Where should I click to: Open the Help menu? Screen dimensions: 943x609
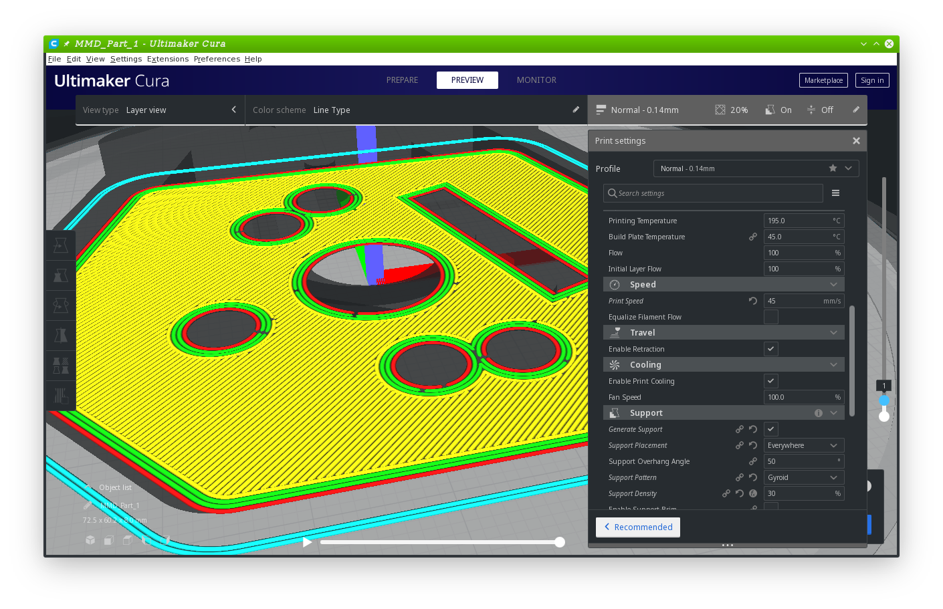[x=253, y=59]
